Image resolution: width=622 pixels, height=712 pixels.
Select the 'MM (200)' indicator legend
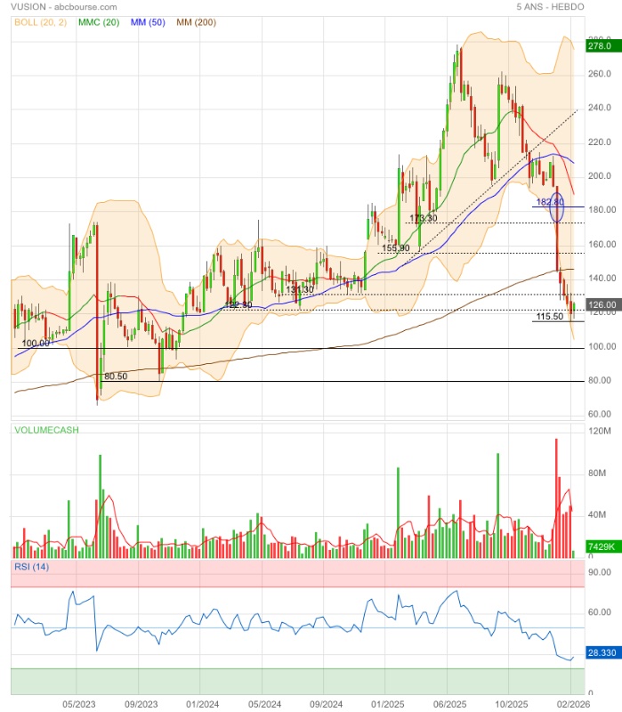pyautogui.click(x=196, y=22)
